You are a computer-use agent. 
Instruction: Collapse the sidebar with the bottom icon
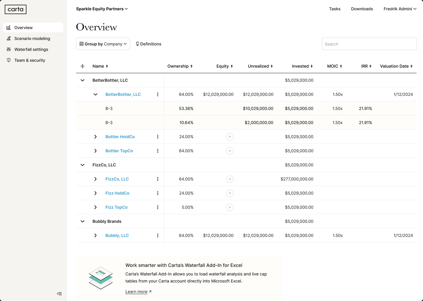59,294
